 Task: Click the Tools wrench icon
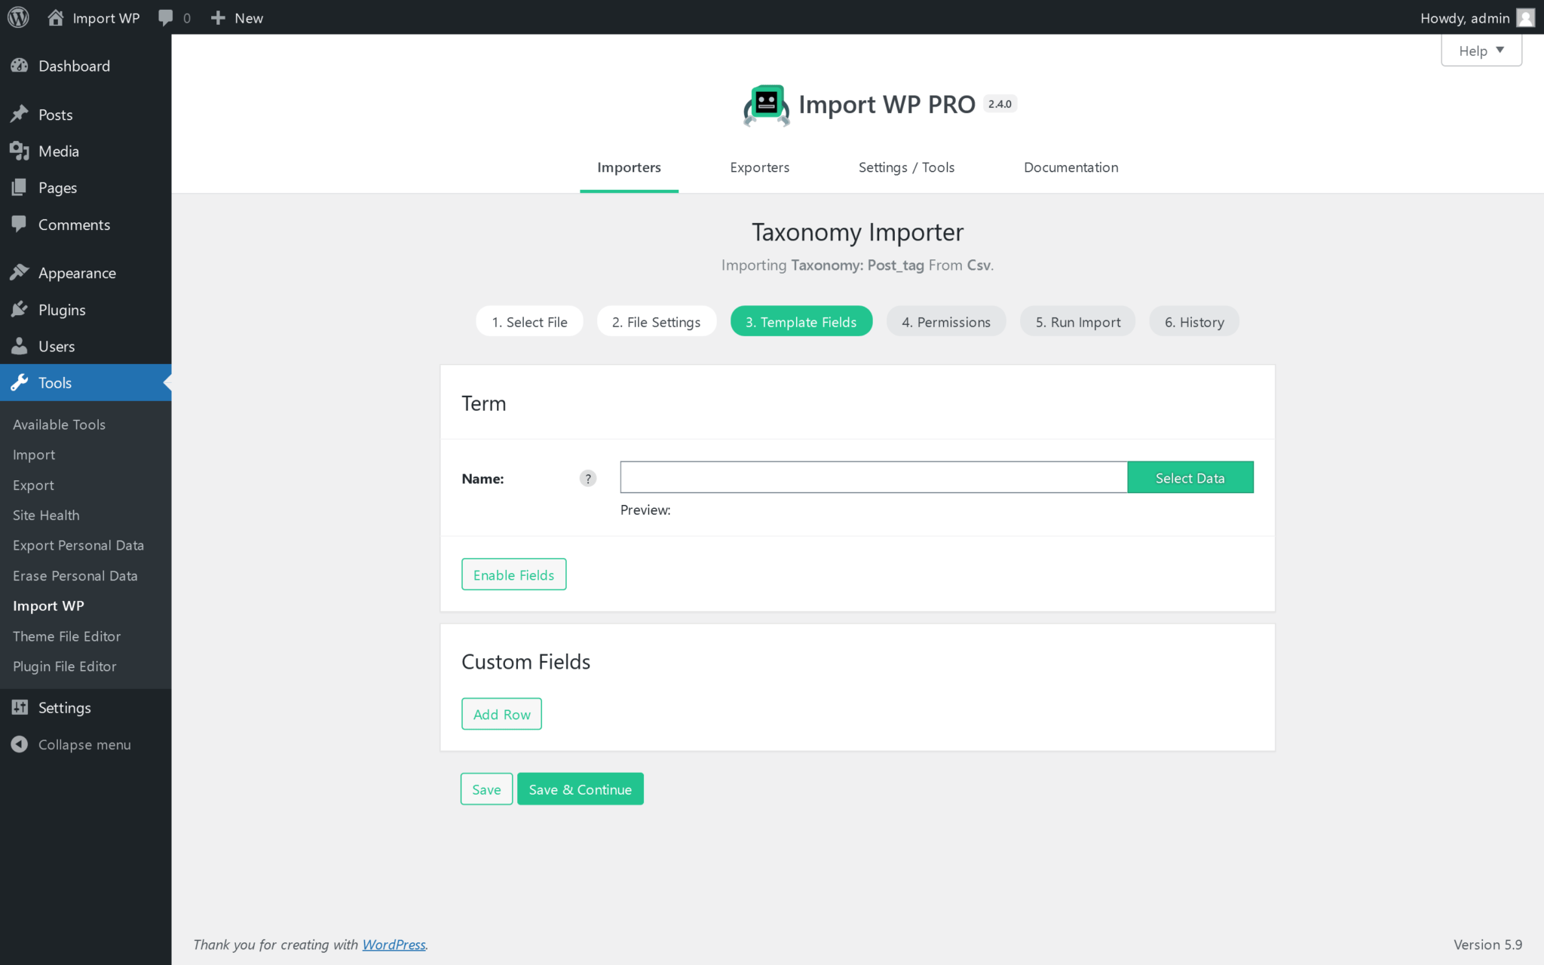[20, 382]
